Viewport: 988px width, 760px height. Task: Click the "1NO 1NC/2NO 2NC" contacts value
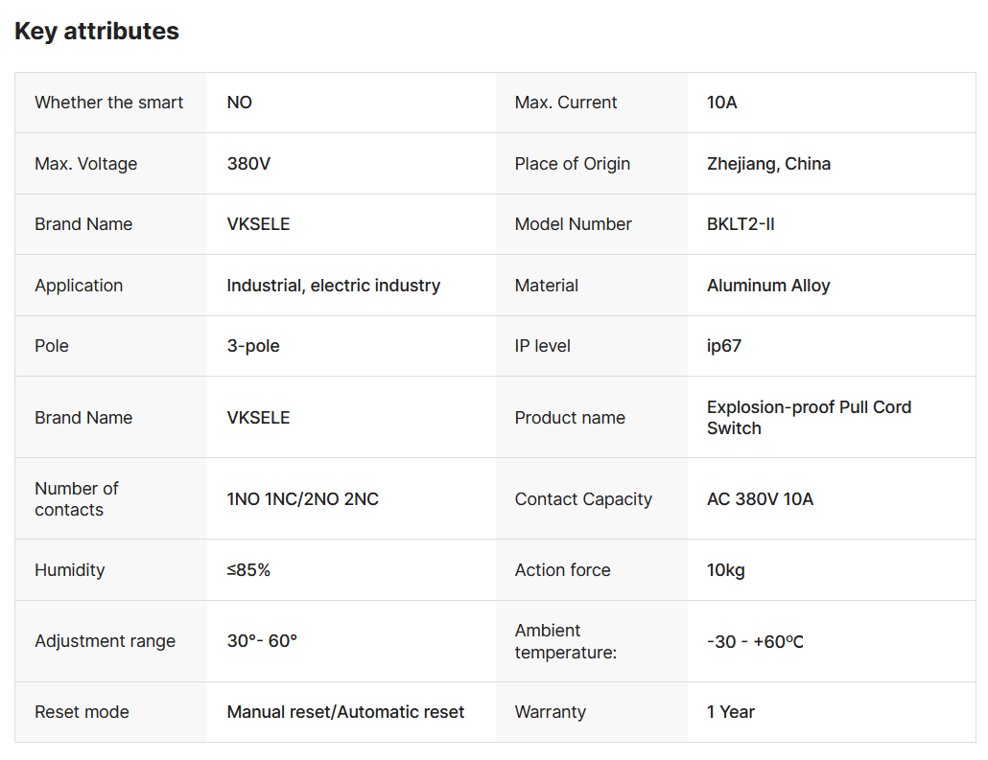point(302,499)
